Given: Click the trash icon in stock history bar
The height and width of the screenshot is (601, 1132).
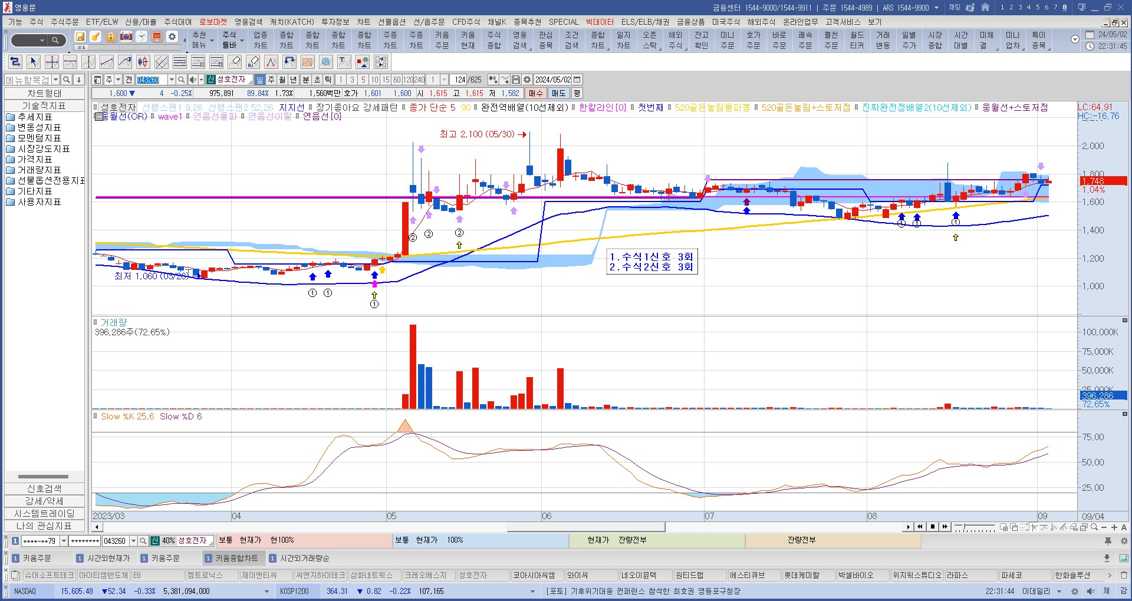Looking at the screenshot, I should (1124, 575).
